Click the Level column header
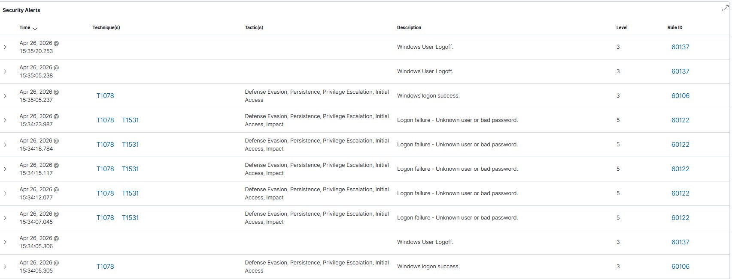This screenshot has width=732, height=279. click(x=622, y=27)
